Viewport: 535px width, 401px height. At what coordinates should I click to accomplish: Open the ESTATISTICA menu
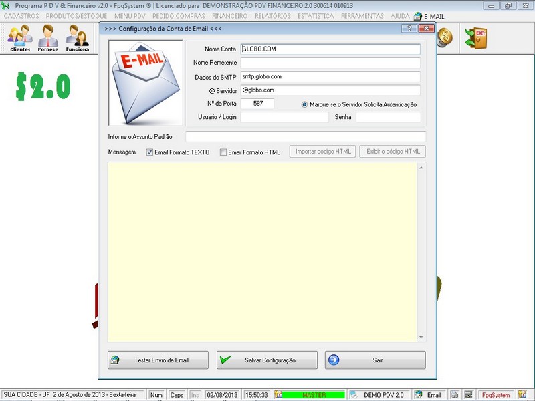(x=316, y=16)
